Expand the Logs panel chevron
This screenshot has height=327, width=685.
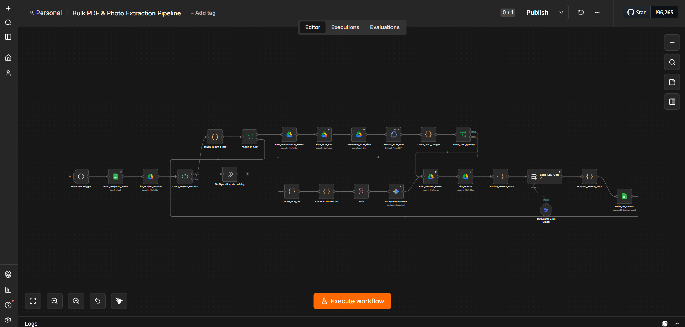coord(677,323)
